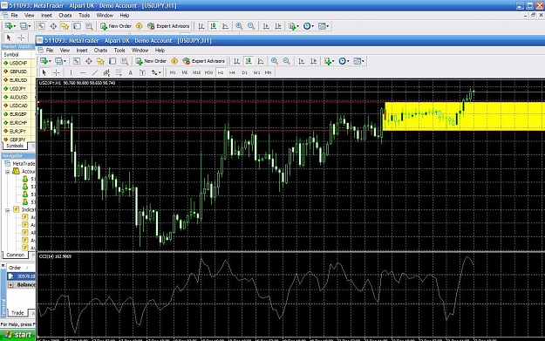The height and width of the screenshot is (341, 545).
Task: Switch to Symbols tab in Market Watch
Action: click(15, 146)
